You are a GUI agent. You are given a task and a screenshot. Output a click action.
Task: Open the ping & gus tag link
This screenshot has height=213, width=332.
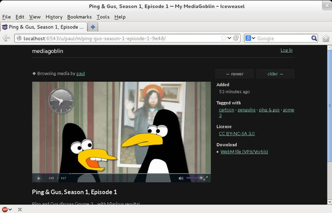[x=269, y=110]
